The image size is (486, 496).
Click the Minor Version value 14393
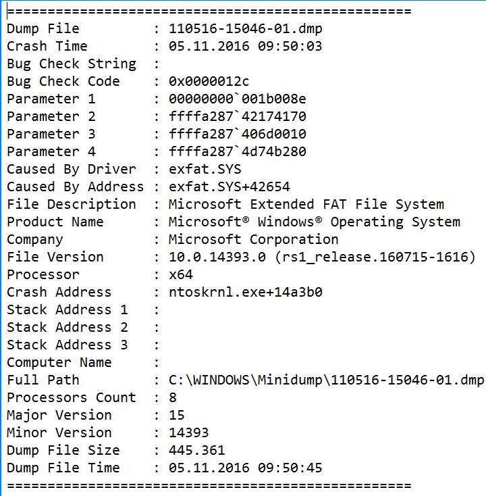click(x=188, y=433)
